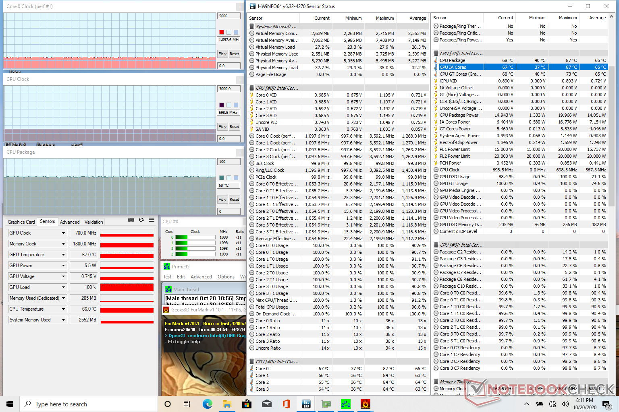619x412 pixels.
Task: Launch Microsoft Edge from the taskbar
Action: [x=207, y=404]
